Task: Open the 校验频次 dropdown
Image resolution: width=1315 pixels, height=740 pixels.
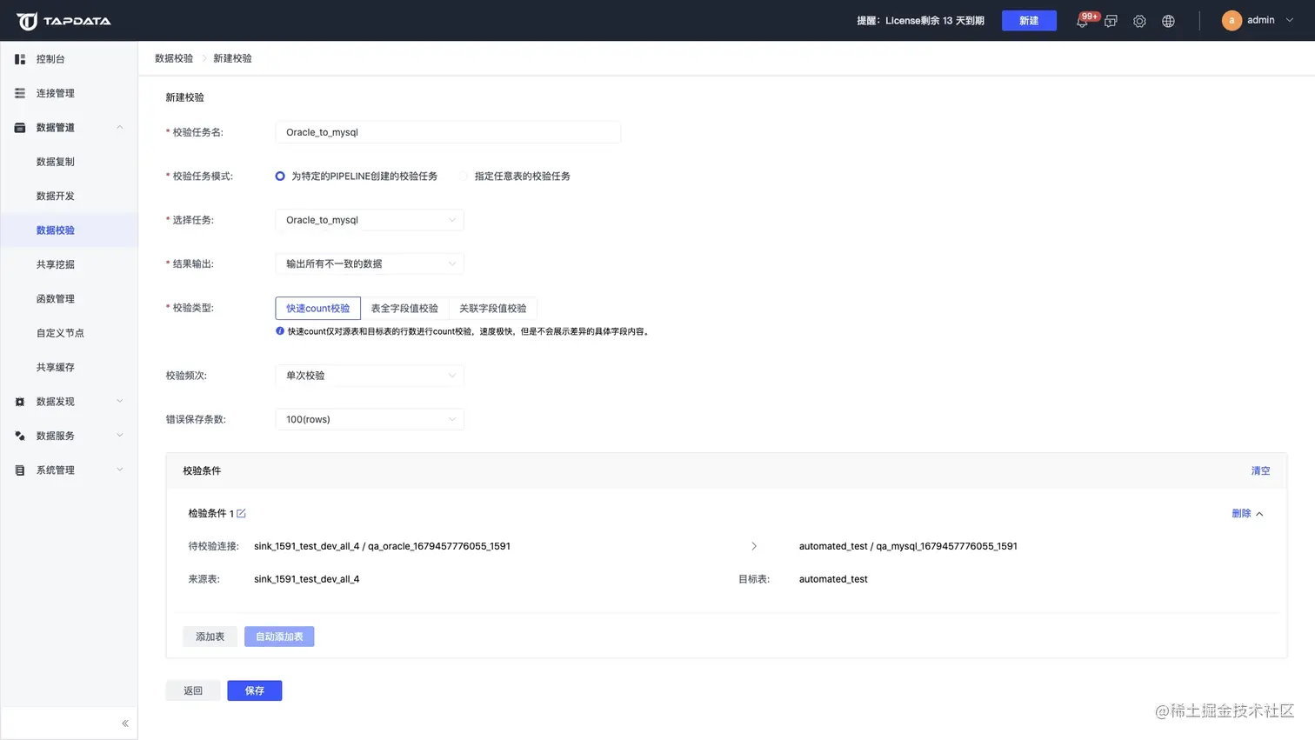Action: click(x=370, y=376)
